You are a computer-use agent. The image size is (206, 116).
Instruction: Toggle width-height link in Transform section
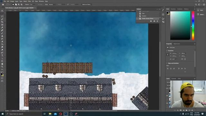coord(168,54)
